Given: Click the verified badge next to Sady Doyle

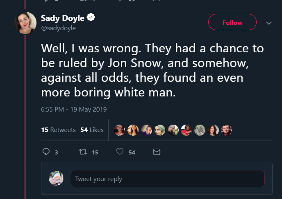Looking at the screenshot, I should (91, 17).
